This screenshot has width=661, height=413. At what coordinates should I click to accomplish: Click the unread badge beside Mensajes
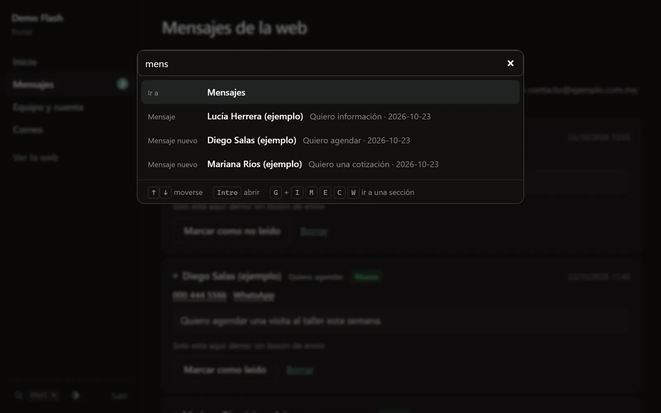pos(122,84)
